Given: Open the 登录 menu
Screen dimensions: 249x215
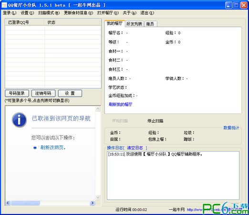Looking at the screenshot, I should [x=10, y=13].
